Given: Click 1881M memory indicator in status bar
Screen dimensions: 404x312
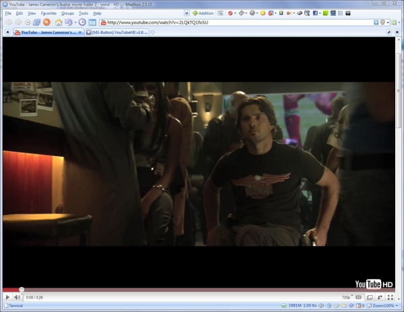Looking at the screenshot, I should 295,306.
